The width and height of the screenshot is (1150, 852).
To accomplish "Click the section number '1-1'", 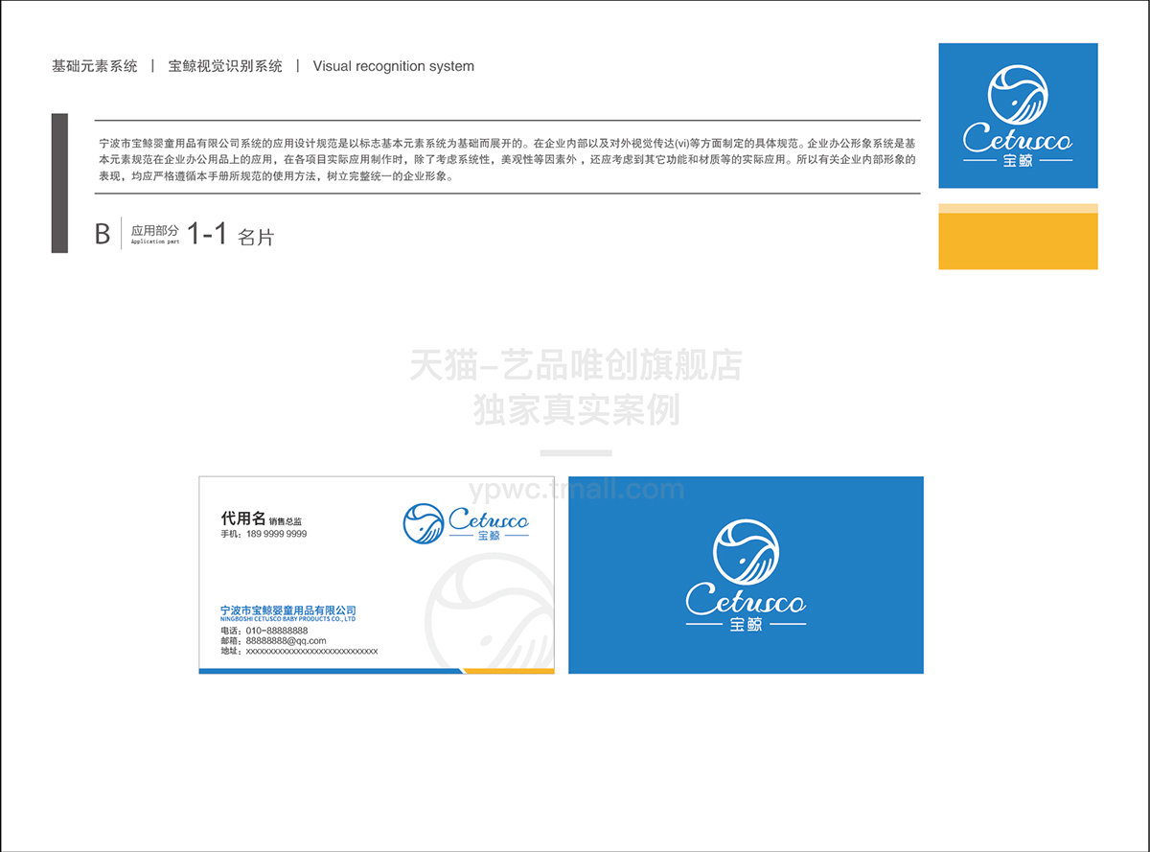I will pos(207,233).
